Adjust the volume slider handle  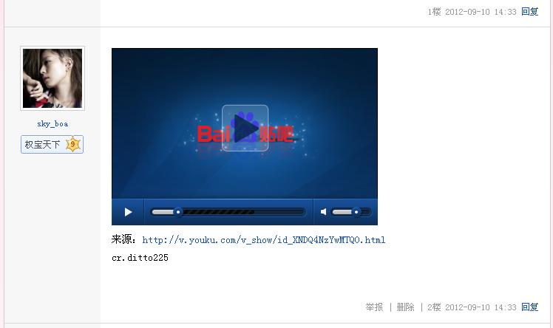click(x=356, y=212)
